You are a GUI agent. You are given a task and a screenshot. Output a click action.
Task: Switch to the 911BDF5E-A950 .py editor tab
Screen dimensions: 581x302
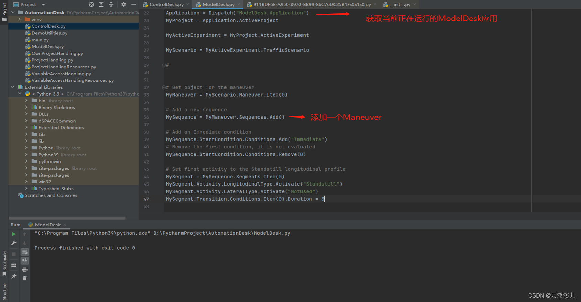coord(312,4)
